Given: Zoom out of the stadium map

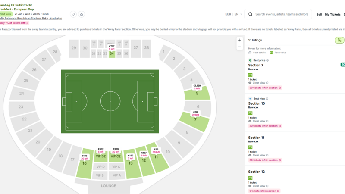Looking at the screenshot, I should click(240, 47).
